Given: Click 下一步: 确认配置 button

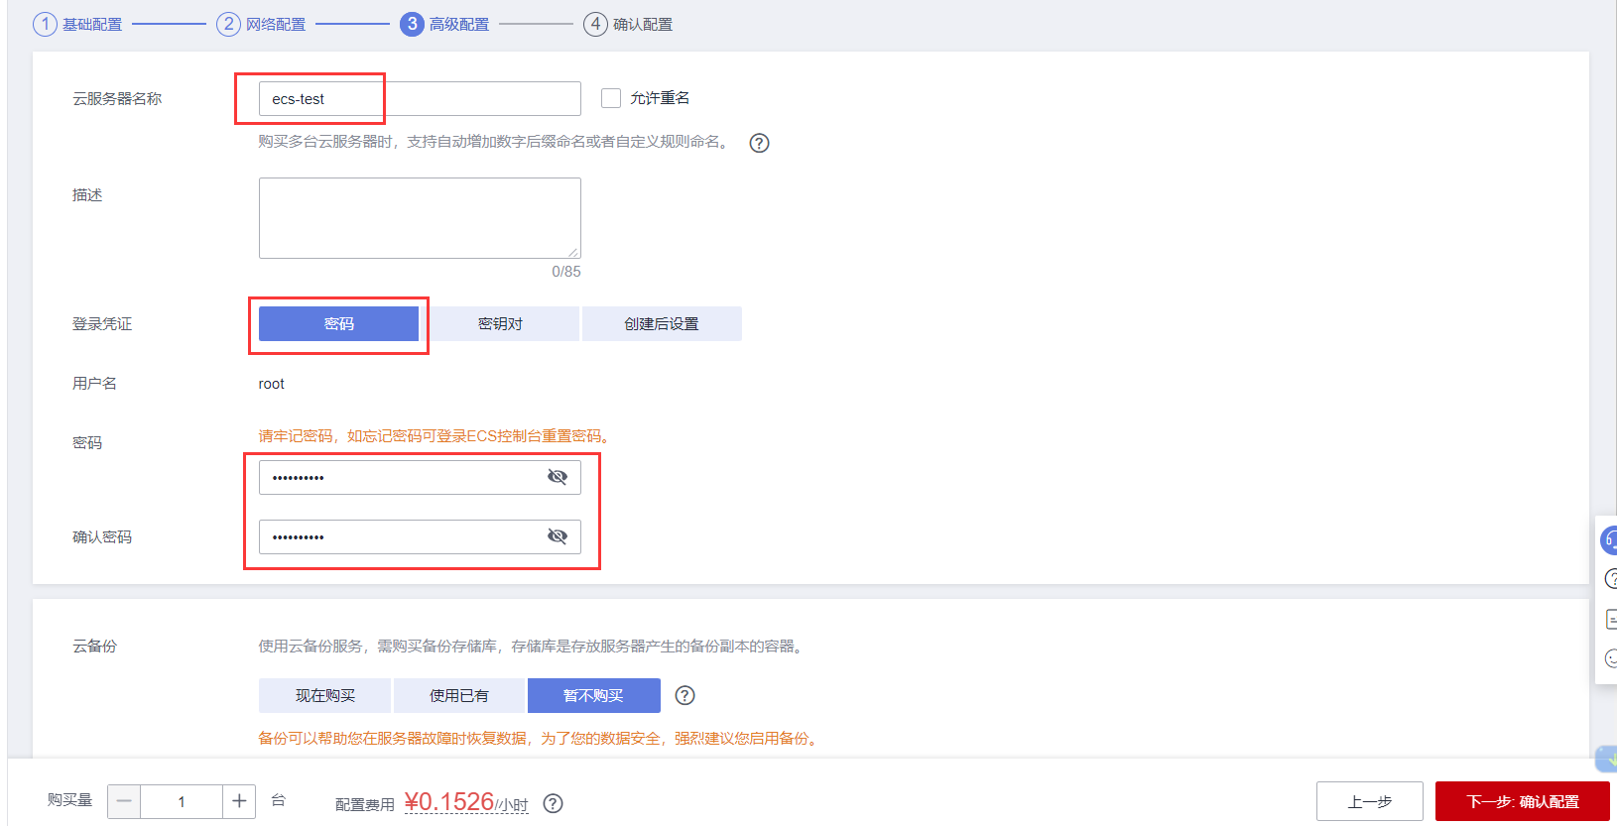Looking at the screenshot, I should (1523, 801).
